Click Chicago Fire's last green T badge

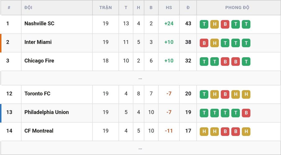click(246, 61)
